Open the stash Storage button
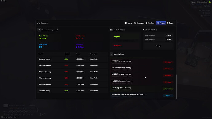This screenshot has width=212, height=119. (158, 46)
